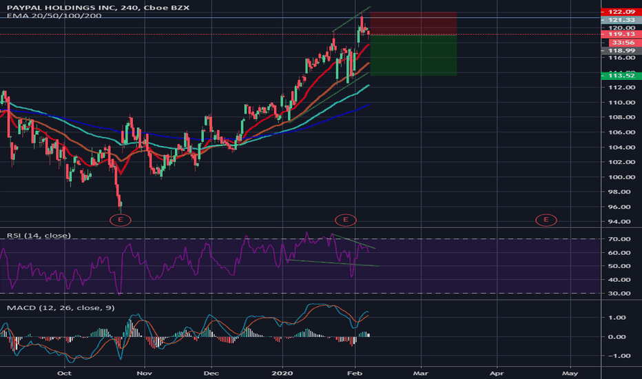Image resolution: width=642 pixels, height=379 pixels.
Task: Click the 122.09 stop price label
Action: click(621, 12)
